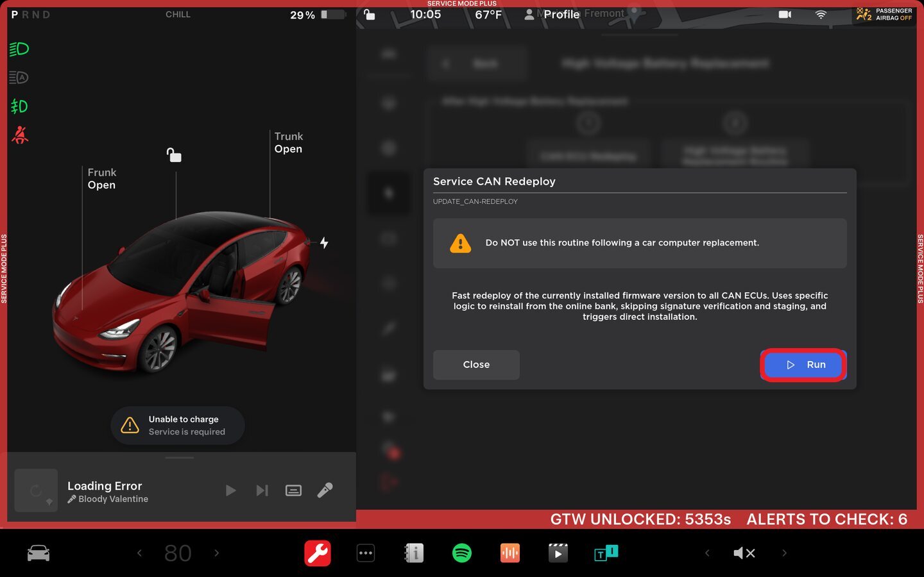Open the Theater app in the dock
Image resolution: width=924 pixels, height=577 pixels.
pyautogui.click(x=558, y=553)
